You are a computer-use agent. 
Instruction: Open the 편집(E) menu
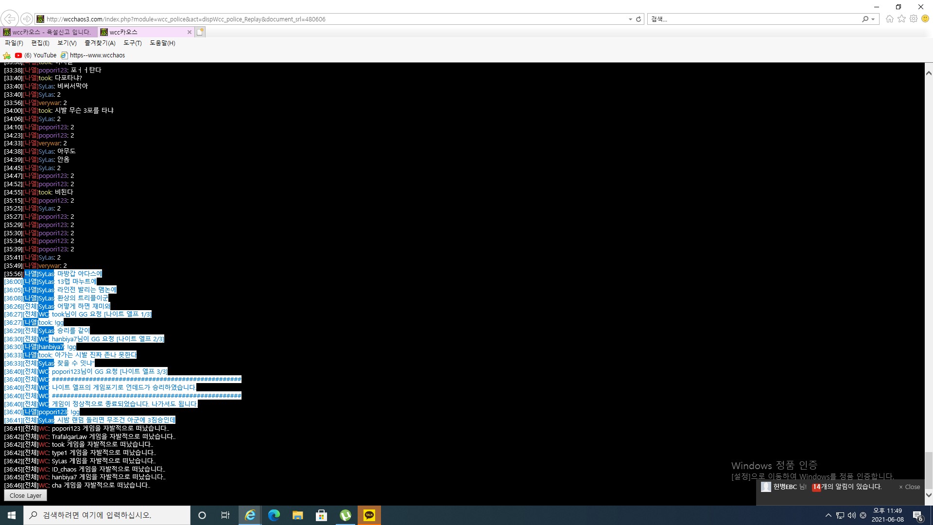click(x=40, y=43)
